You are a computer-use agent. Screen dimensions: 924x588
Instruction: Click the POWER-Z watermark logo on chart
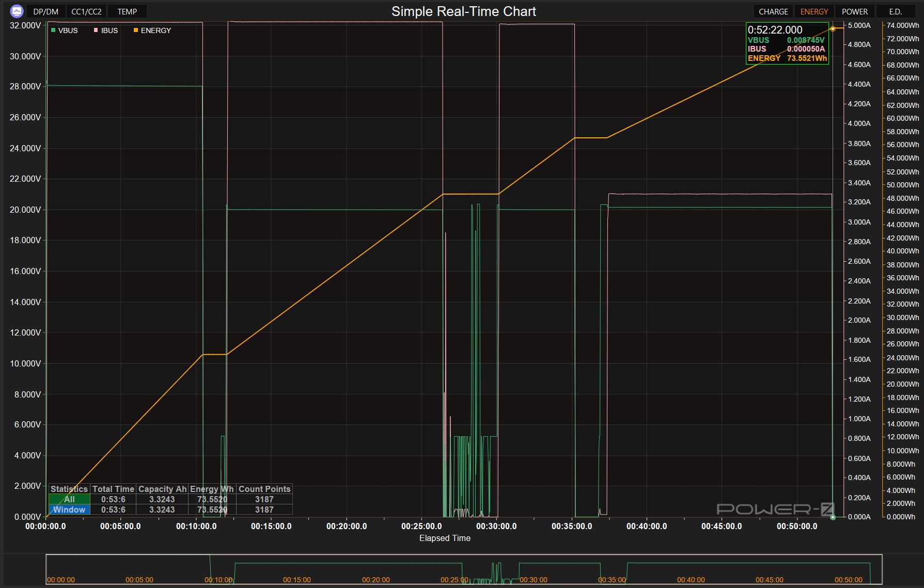click(x=775, y=510)
